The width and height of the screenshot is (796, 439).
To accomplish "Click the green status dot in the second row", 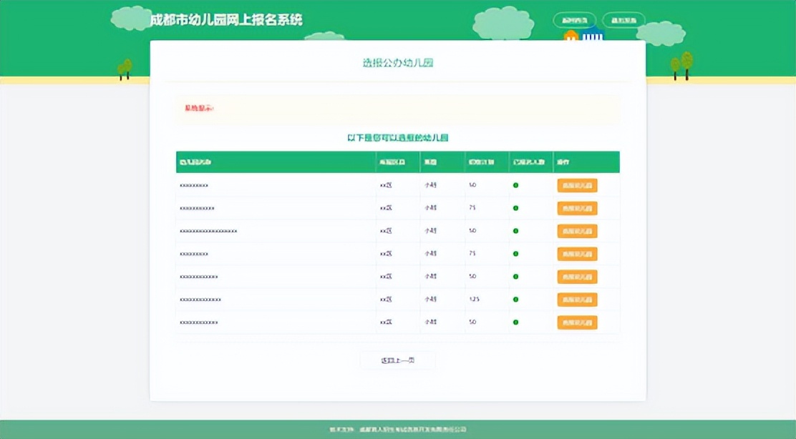I will point(517,208).
